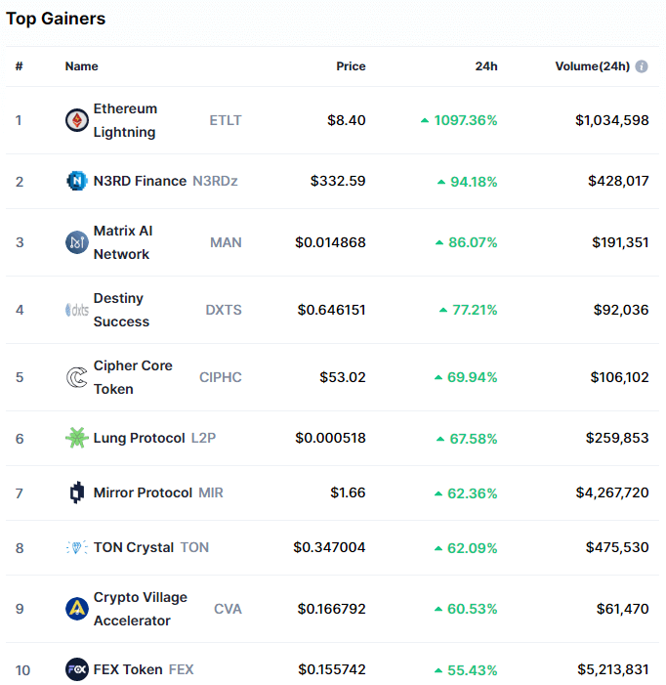Viewport: 666px width, 685px height.
Task: Click the Mirror Protocol coin logo
Action: coord(77,492)
